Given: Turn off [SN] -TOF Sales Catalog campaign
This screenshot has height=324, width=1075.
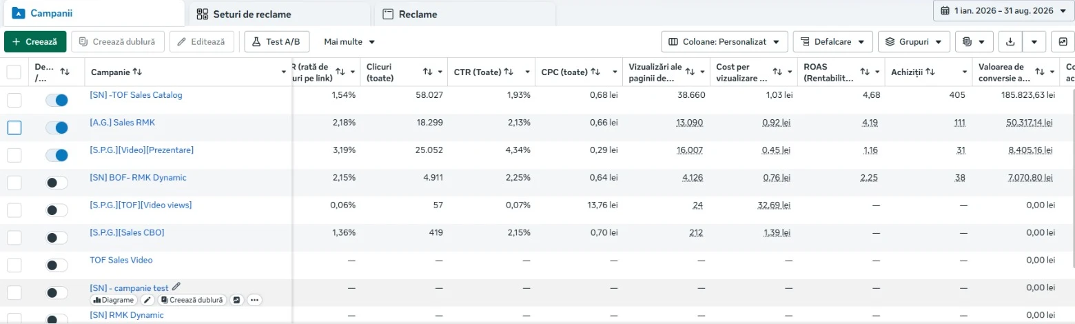Looking at the screenshot, I should (x=57, y=100).
